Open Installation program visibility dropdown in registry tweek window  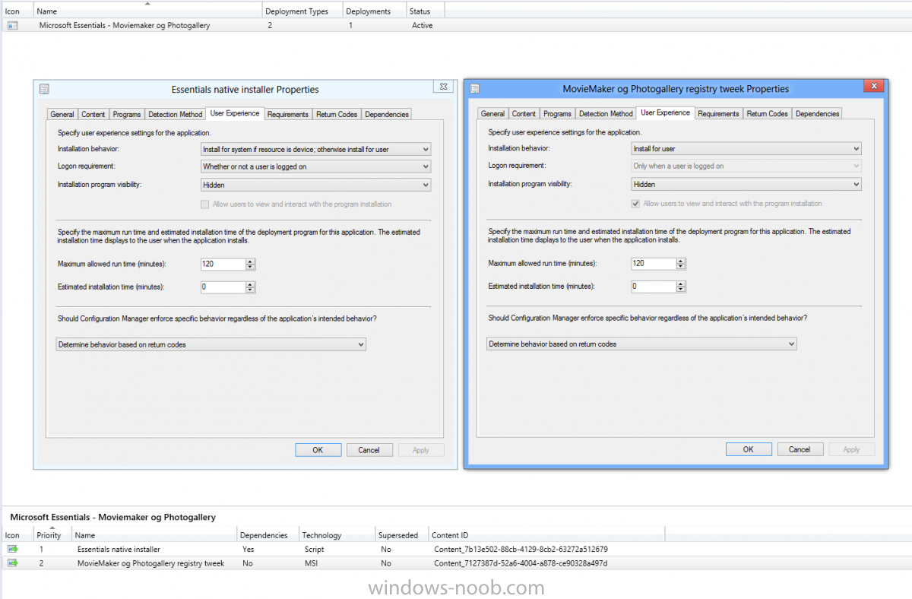click(x=746, y=184)
